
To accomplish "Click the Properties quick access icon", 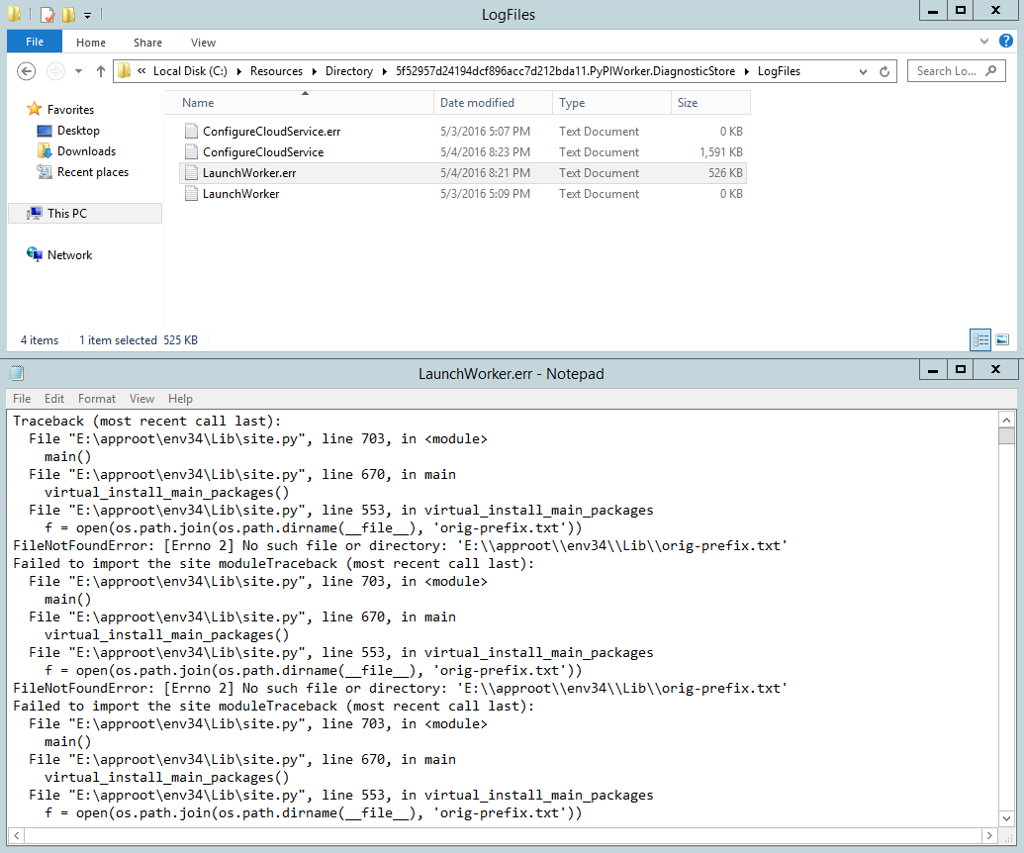I will pyautogui.click(x=47, y=15).
